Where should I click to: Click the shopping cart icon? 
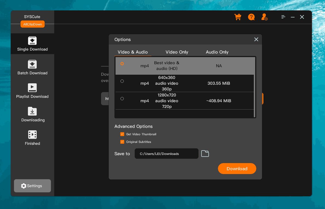(x=238, y=17)
